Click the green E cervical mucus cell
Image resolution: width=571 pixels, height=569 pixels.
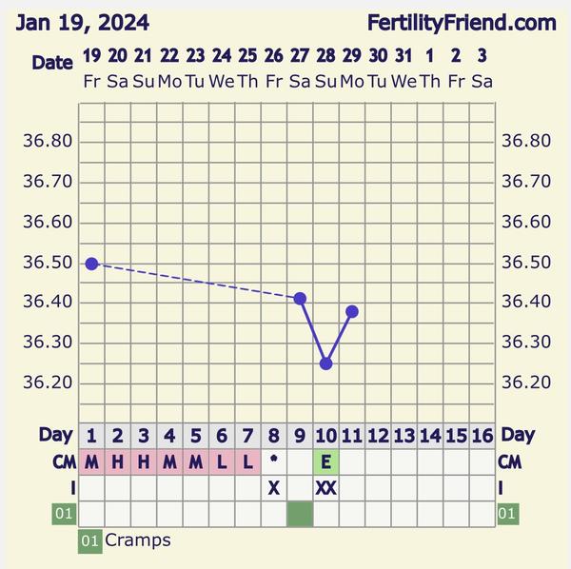point(326,462)
